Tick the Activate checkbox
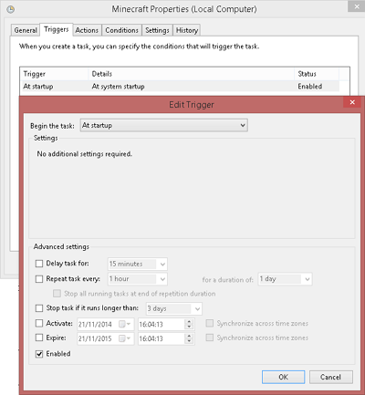The width and height of the screenshot is (365, 395). 39,323
